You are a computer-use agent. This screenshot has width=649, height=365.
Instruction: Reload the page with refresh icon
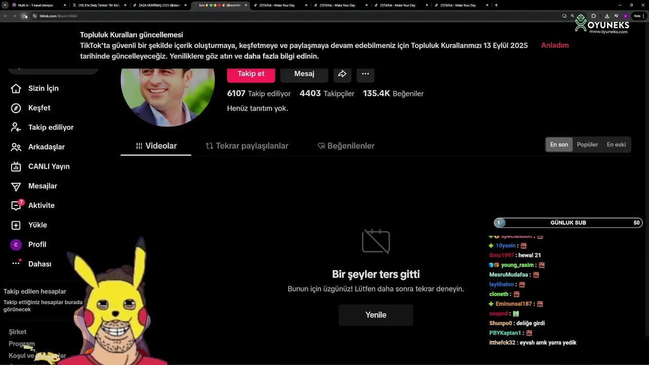(x=24, y=16)
